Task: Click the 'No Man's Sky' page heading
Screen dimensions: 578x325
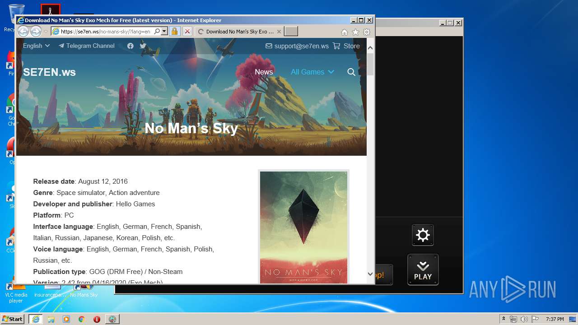Action: 191,128
